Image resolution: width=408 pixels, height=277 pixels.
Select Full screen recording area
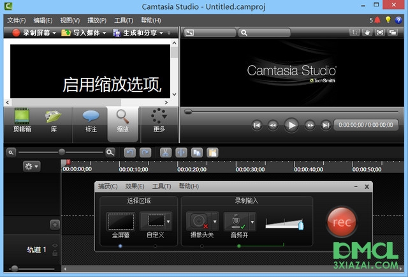(120, 221)
